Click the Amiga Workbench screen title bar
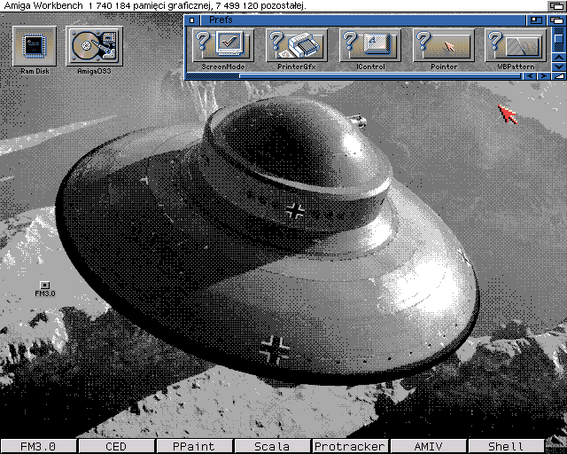The height and width of the screenshot is (454, 567). pyautogui.click(x=273, y=6)
